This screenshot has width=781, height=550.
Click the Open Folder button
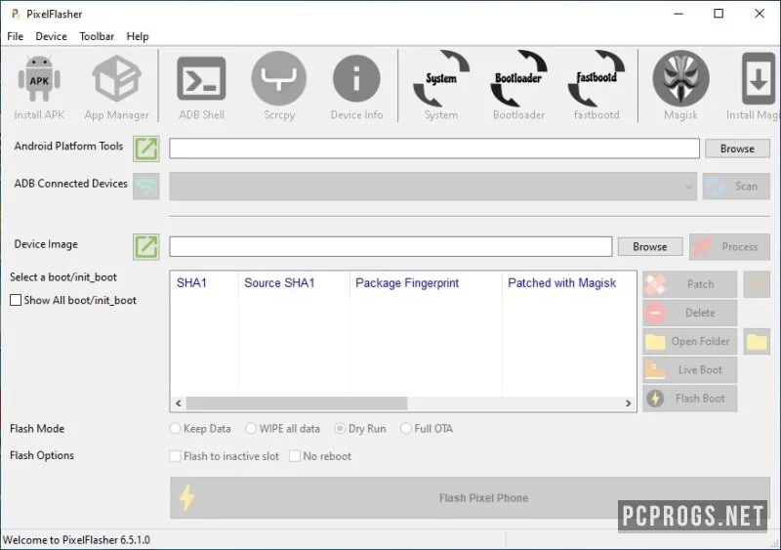690,342
